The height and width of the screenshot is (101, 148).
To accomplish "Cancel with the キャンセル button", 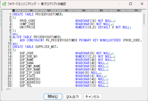I will (93, 97).
